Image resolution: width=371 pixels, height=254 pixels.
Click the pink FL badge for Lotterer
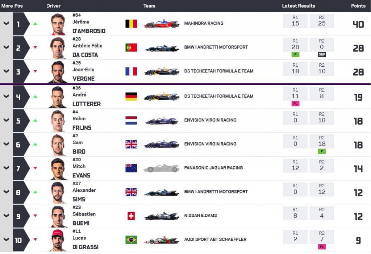pyautogui.click(x=295, y=104)
